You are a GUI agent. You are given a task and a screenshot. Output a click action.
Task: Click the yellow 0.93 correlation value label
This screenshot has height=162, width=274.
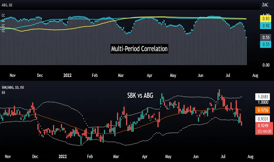click(x=265, y=19)
